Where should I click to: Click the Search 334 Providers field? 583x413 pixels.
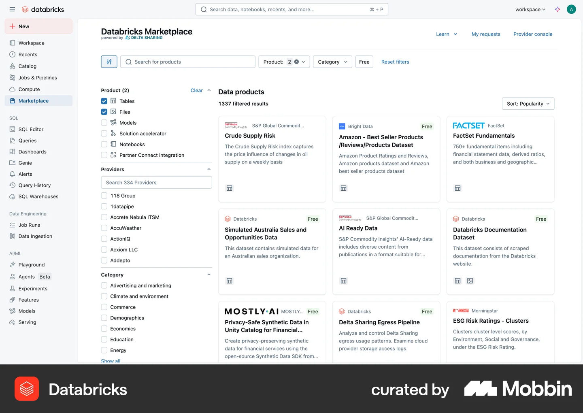[156, 183]
